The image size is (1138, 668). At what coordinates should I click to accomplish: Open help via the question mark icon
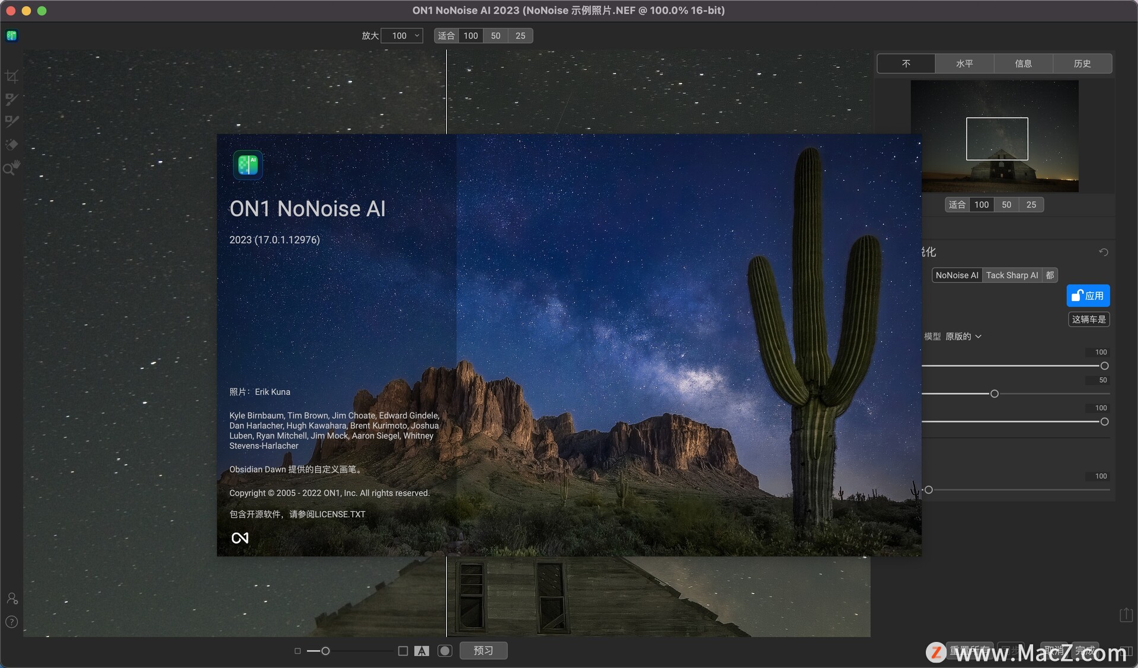pyautogui.click(x=11, y=621)
